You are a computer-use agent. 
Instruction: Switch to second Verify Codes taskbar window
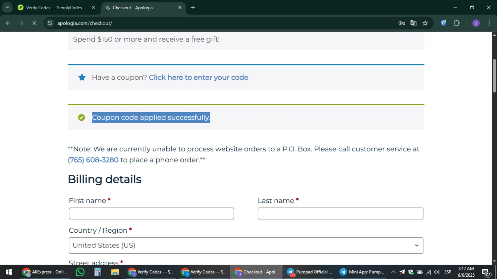[204, 272]
